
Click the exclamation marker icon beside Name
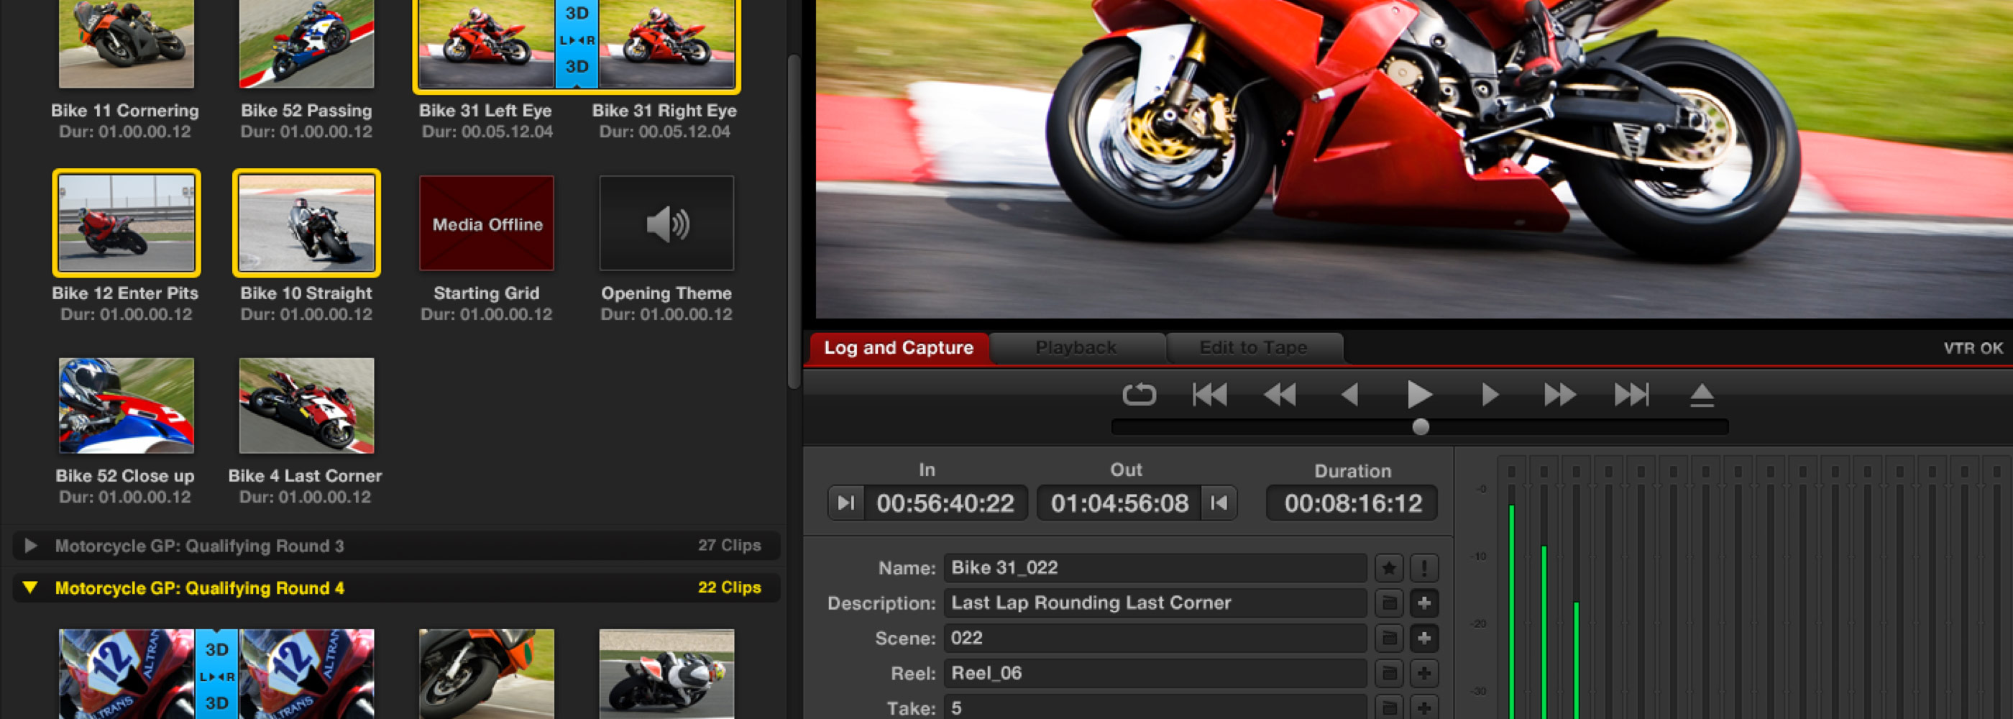coord(1427,568)
